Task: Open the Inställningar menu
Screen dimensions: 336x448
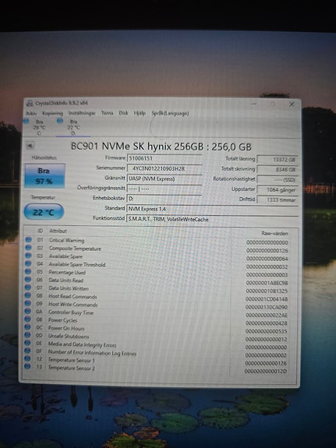Action: pos(82,114)
